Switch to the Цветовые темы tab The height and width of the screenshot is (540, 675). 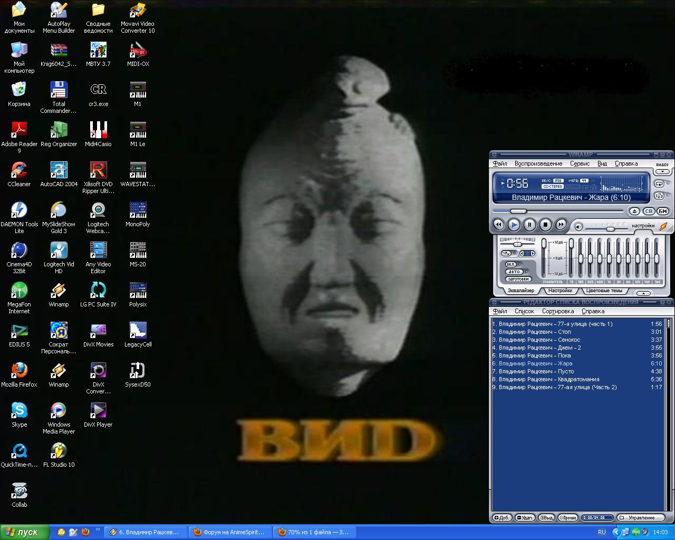[604, 291]
